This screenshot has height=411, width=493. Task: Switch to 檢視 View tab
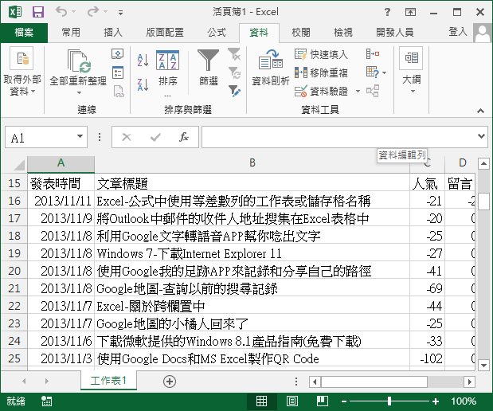point(343,33)
